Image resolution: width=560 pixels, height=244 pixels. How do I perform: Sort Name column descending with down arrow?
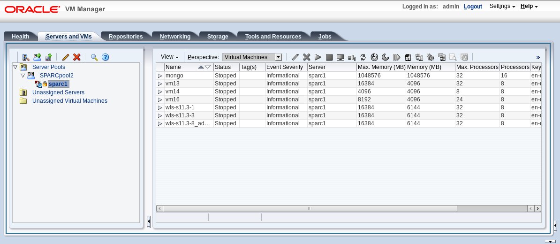coord(208,67)
